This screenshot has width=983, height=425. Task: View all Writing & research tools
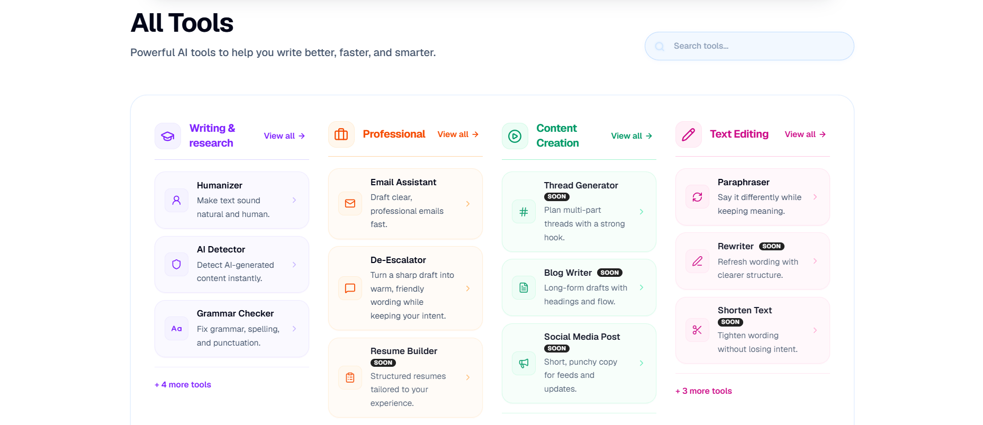285,136
